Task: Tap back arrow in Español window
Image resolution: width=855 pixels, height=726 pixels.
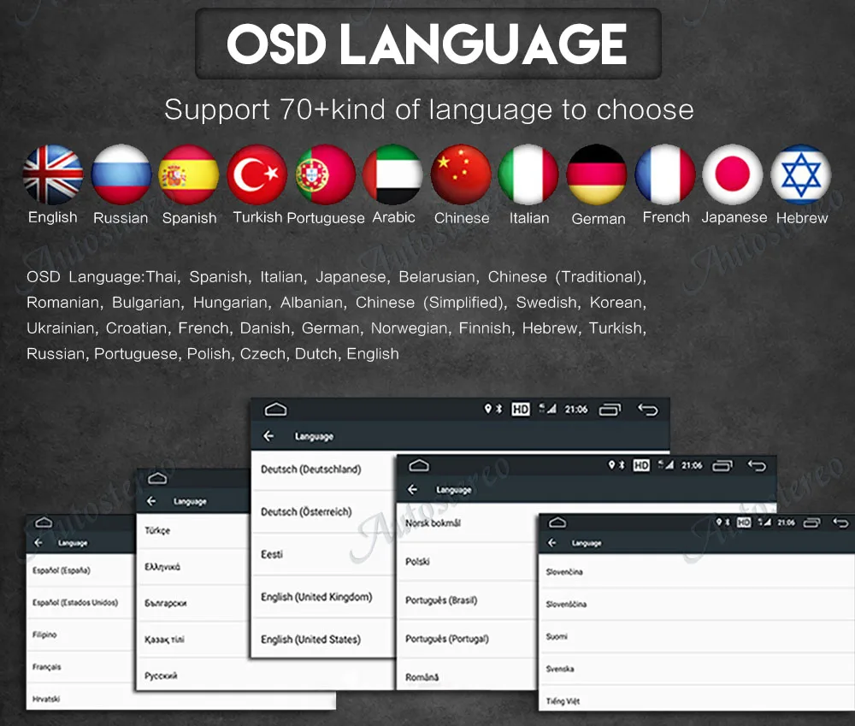Action: (38, 543)
